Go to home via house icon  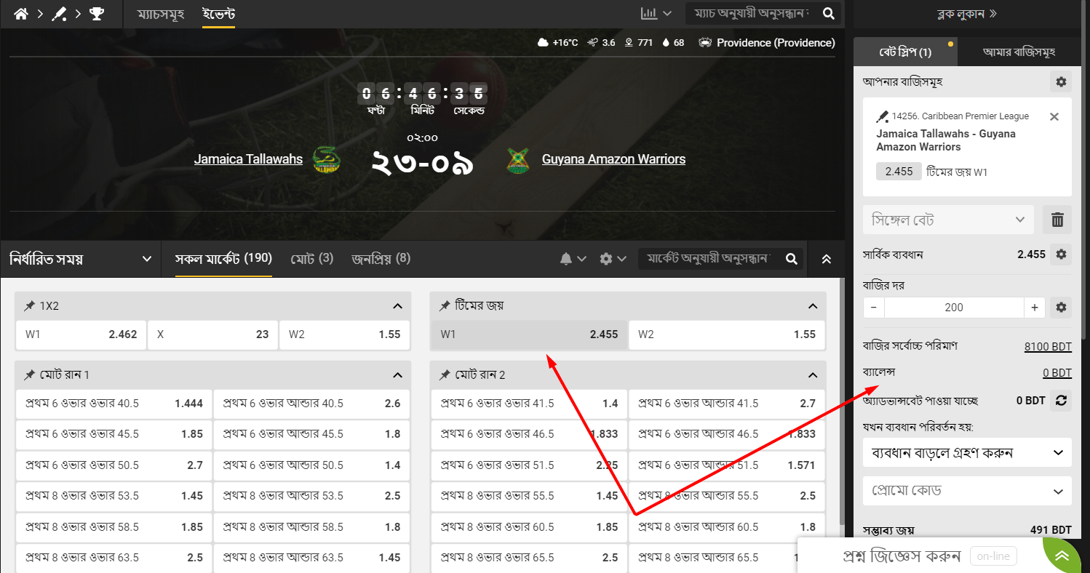[x=21, y=14]
